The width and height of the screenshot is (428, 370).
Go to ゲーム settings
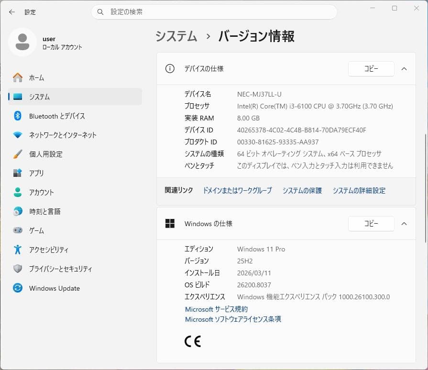(75, 230)
